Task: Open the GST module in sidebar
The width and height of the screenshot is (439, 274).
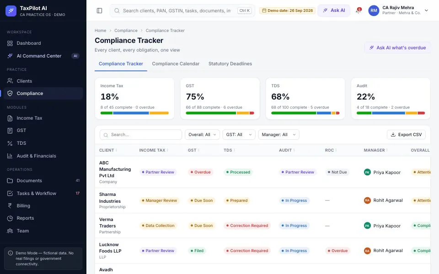Action: [43, 131]
